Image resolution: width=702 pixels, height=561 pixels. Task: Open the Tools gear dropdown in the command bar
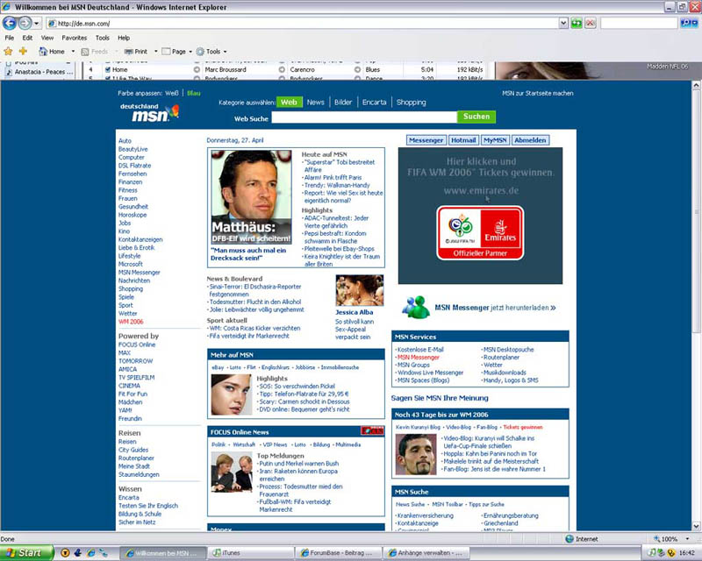pos(211,52)
